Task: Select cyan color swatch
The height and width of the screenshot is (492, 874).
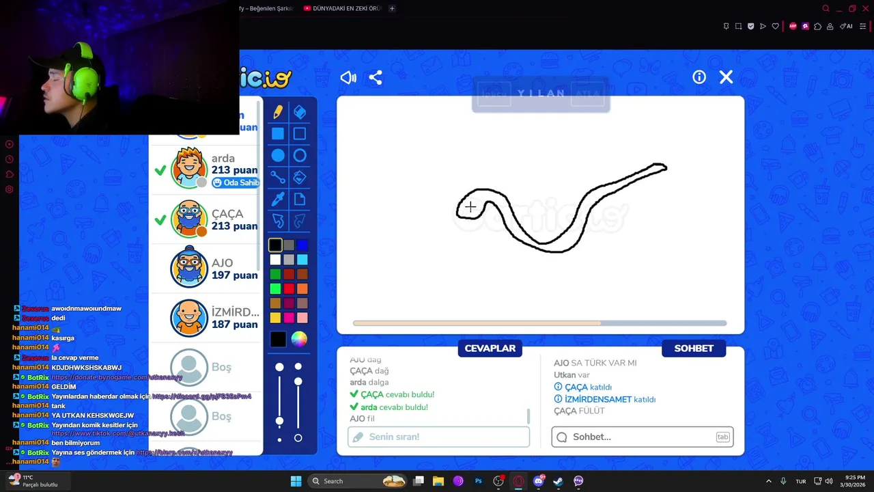Action: [x=302, y=260]
